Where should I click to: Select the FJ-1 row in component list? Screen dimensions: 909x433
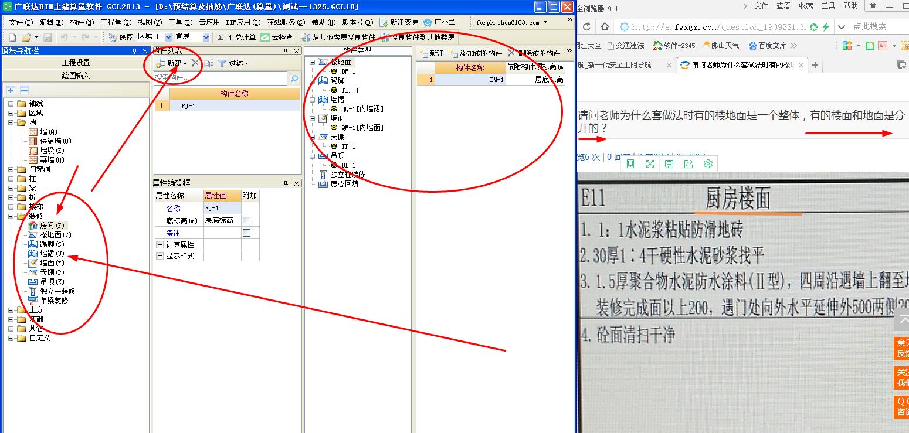coord(227,106)
